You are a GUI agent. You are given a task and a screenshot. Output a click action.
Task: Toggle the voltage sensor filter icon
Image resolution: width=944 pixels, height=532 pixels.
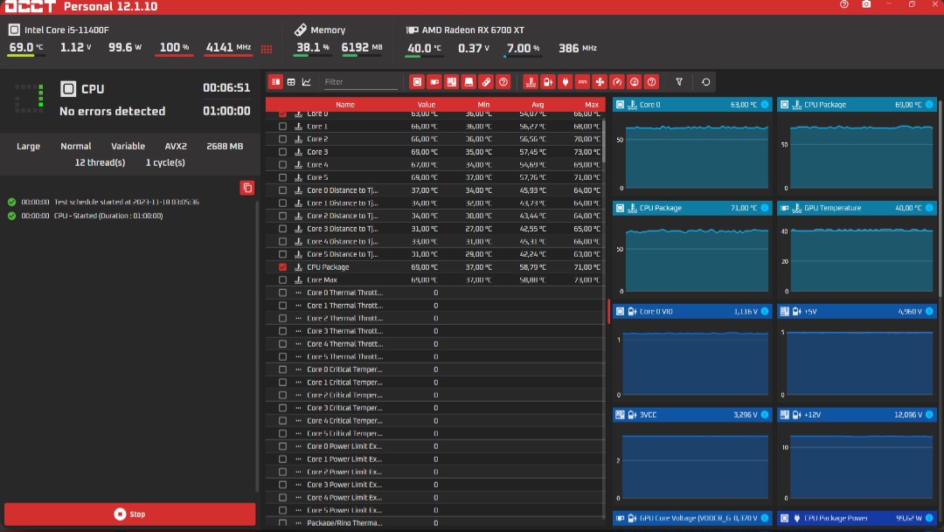point(548,82)
